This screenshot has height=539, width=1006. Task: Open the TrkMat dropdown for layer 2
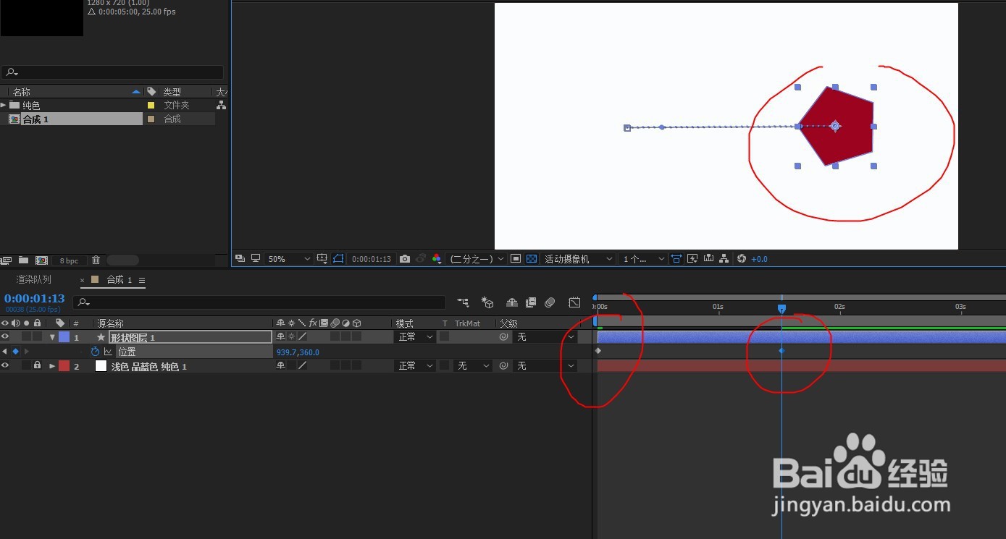tap(472, 366)
